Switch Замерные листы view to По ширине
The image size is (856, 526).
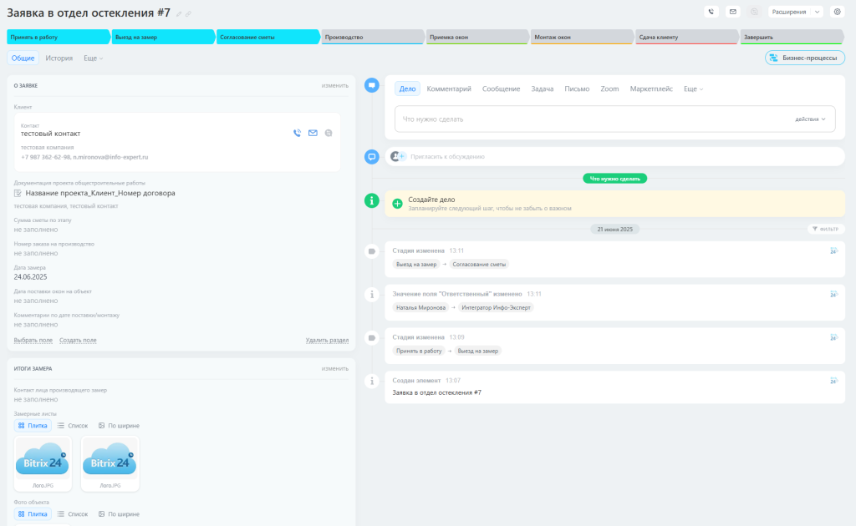(119, 426)
